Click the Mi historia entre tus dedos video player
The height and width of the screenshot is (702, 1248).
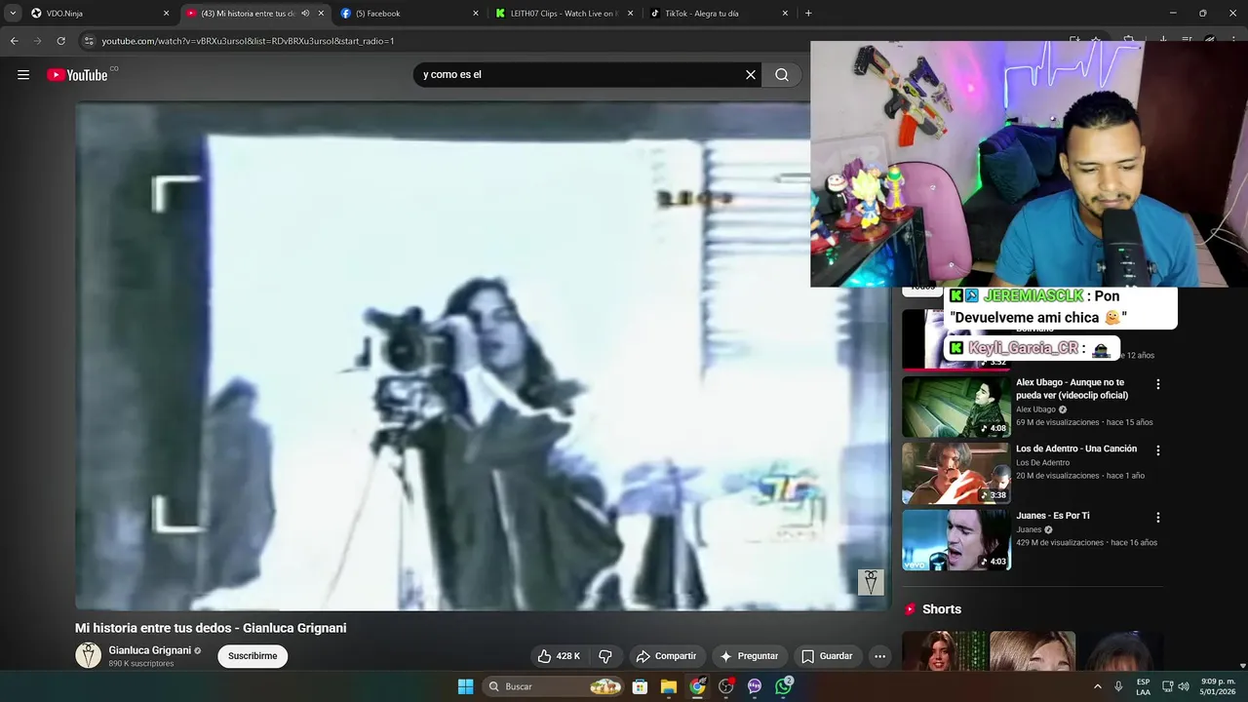pyautogui.click(x=483, y=356)
